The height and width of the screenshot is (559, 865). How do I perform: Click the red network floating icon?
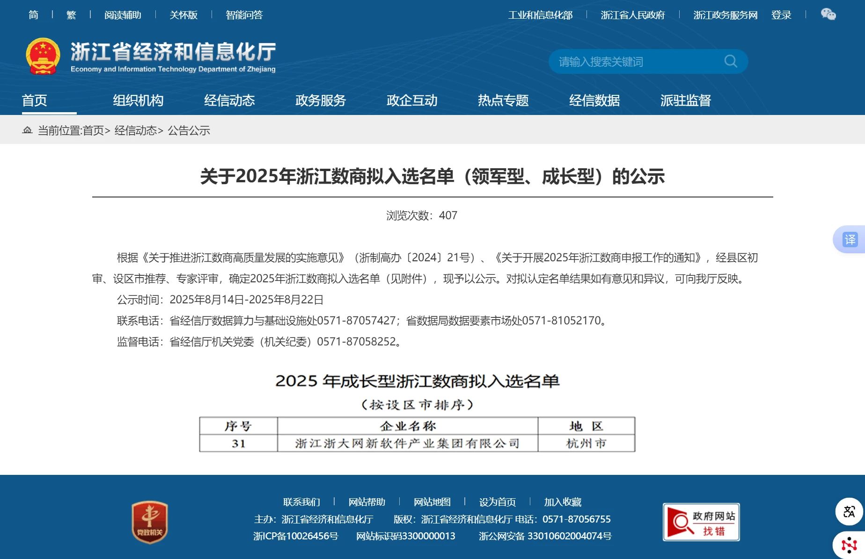pyautogui.click(x=849, y=545)
